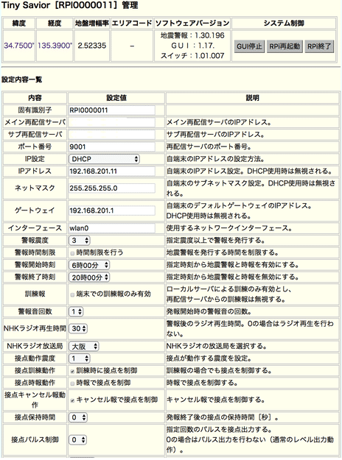Screen dimensions: 342x460
Task: Open the NHKラジオ再生時間 dropdown showing 30
Action: [x=78, y=329]
